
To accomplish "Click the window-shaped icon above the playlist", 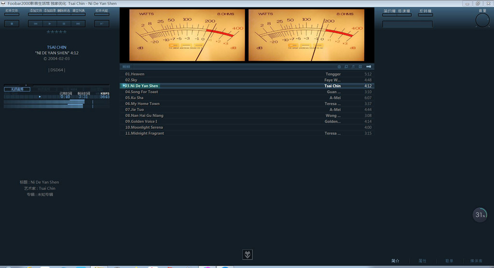I will point(346,67).
